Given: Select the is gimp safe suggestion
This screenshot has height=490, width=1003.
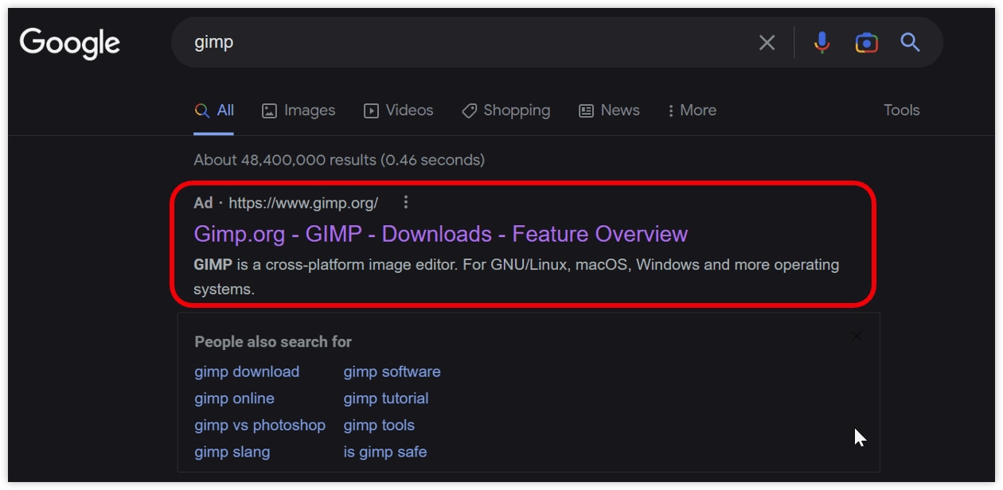Looking at the screenshot, I should [385, 452].
